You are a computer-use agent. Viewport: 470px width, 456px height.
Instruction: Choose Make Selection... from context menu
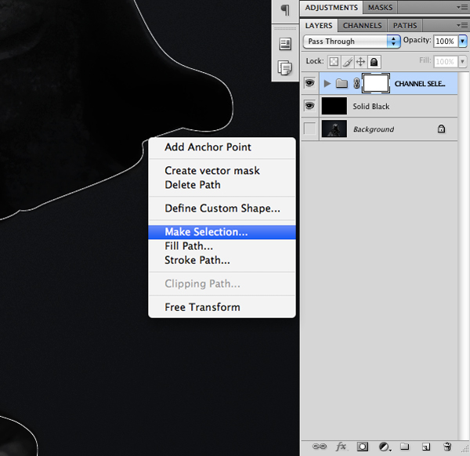(206, 232)
